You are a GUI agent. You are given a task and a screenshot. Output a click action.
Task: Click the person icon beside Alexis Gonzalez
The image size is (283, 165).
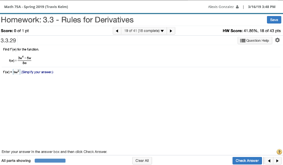coord(238,7)
